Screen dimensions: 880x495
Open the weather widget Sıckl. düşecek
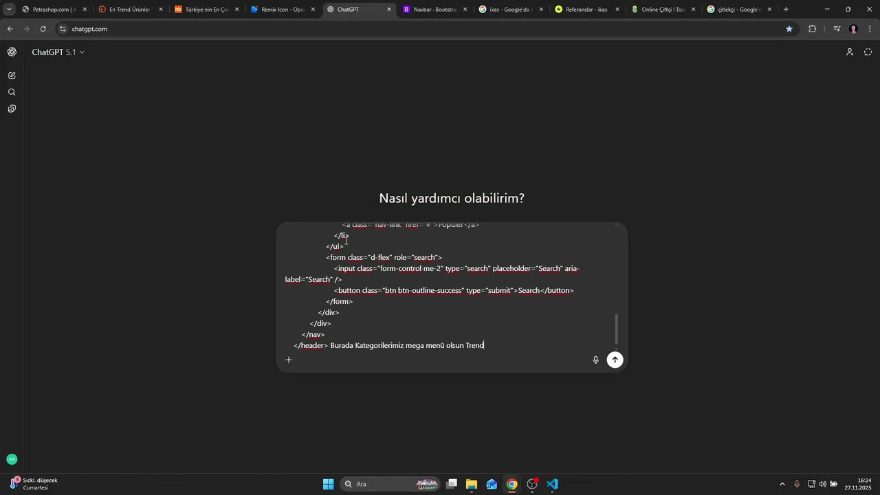34,484
